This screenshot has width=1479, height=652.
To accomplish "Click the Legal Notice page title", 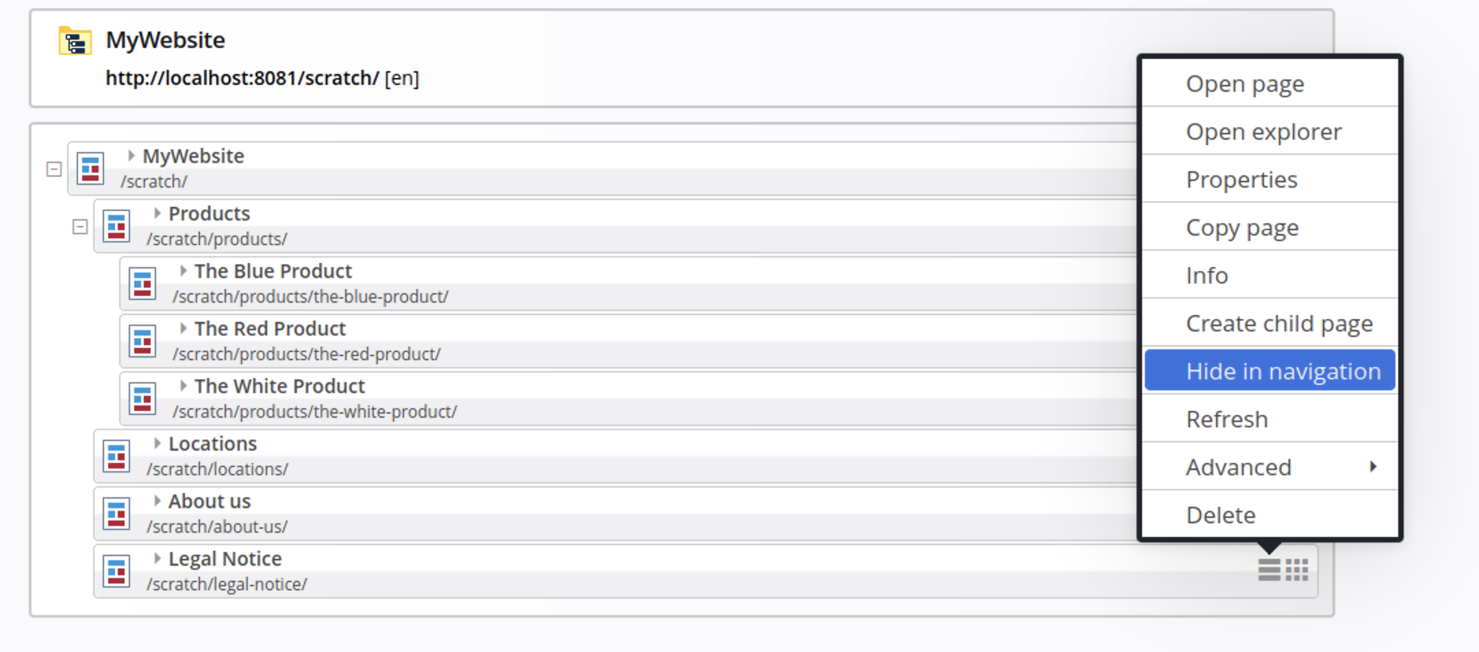I will point(225,559).
